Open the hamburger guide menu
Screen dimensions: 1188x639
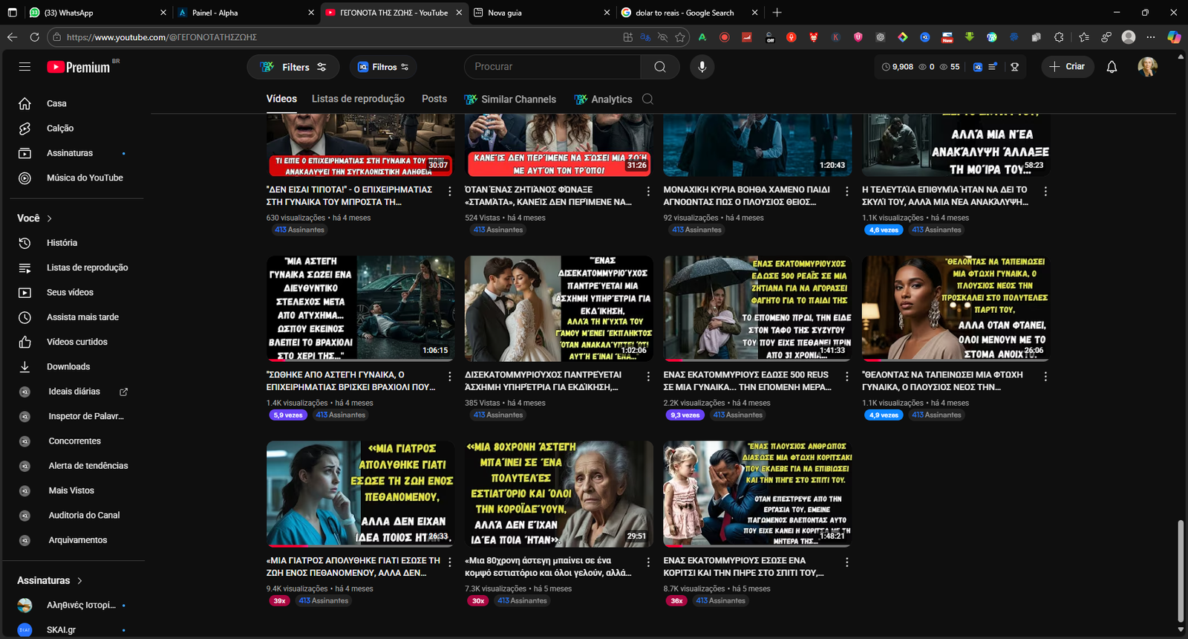coord(25,67)
